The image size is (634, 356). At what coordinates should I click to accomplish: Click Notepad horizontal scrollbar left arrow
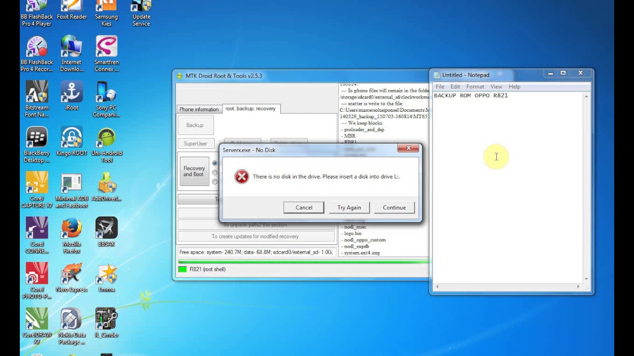pyautogui.click(x=437, y=287)
